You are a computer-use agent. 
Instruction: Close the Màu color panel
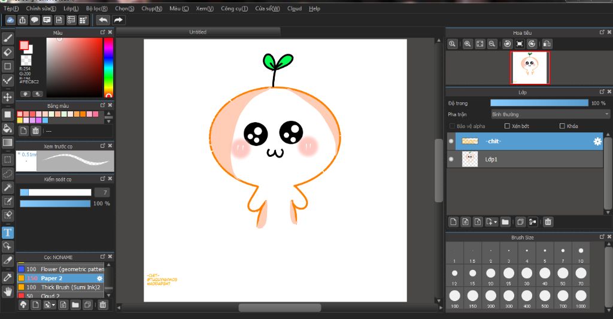click(110, 32)
